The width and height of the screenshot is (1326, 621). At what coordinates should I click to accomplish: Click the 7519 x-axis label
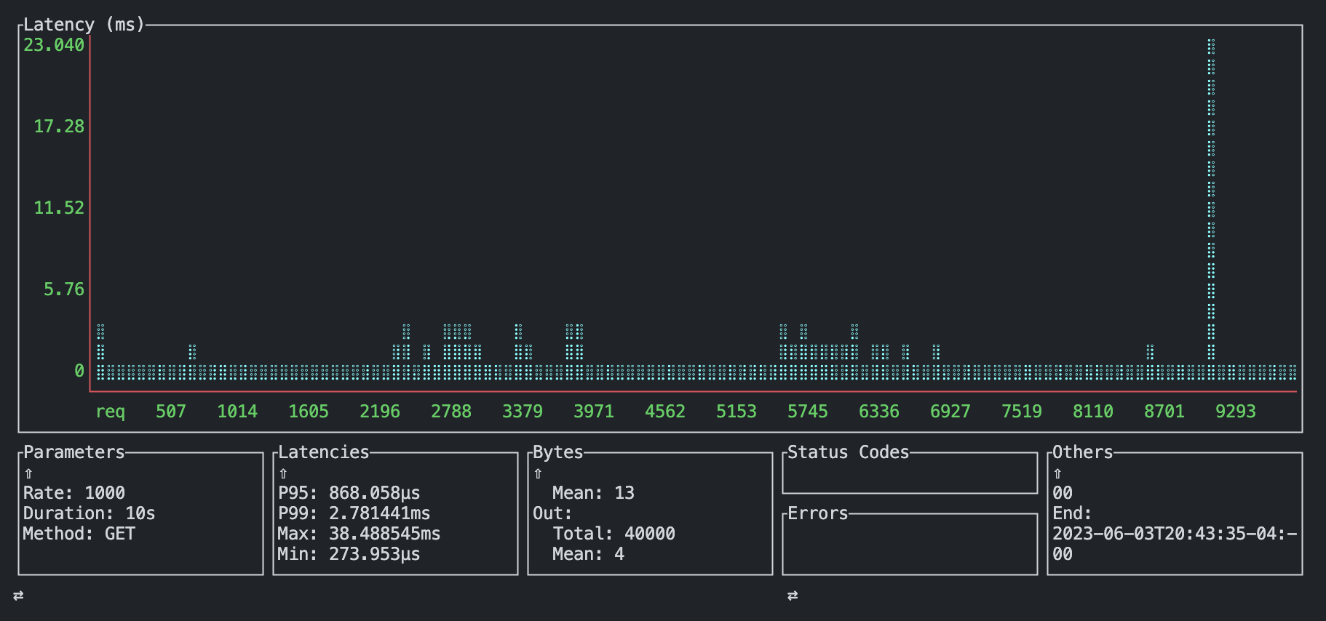1022,412
